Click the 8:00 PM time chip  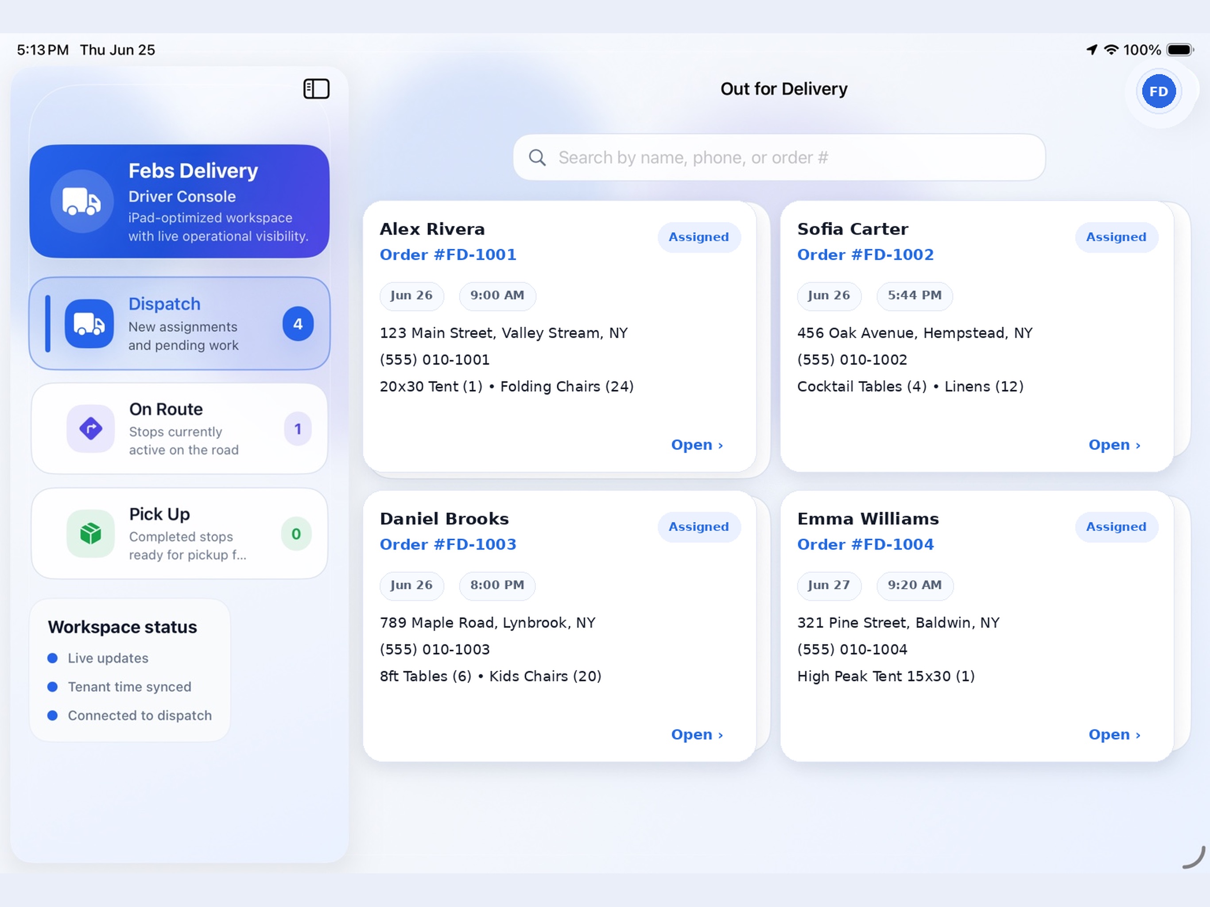pyautogui.click(x=497, y=585)
